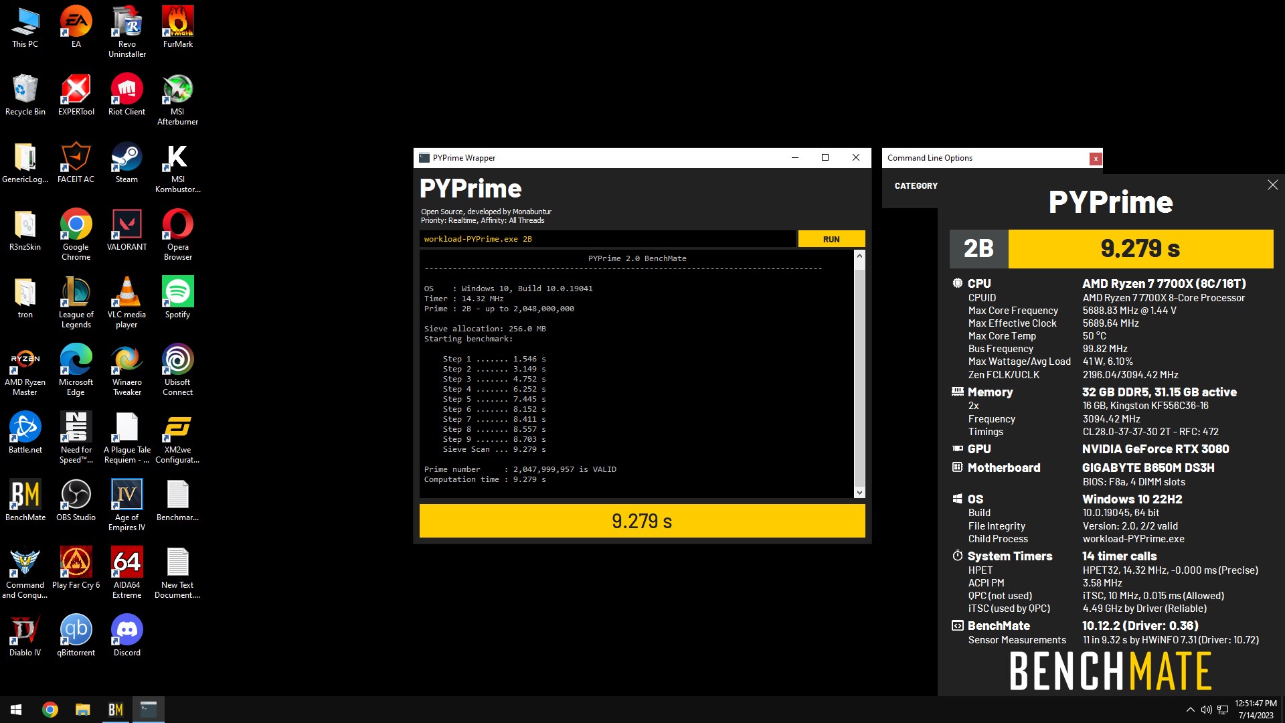Open New Text Document file
The image size is (1285, 723).
tap(177, 573)
